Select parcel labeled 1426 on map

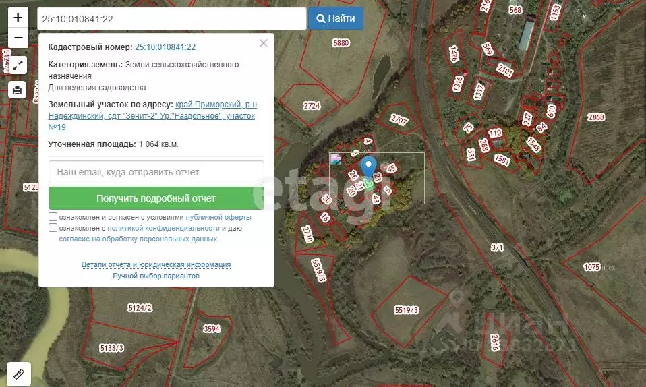point(454,54)
